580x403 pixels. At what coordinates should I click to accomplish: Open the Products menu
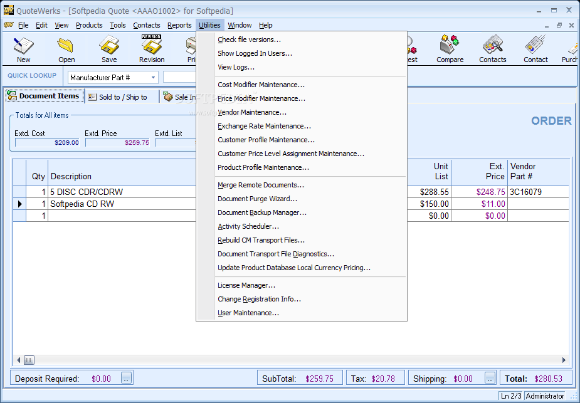(x=89, y=25)
